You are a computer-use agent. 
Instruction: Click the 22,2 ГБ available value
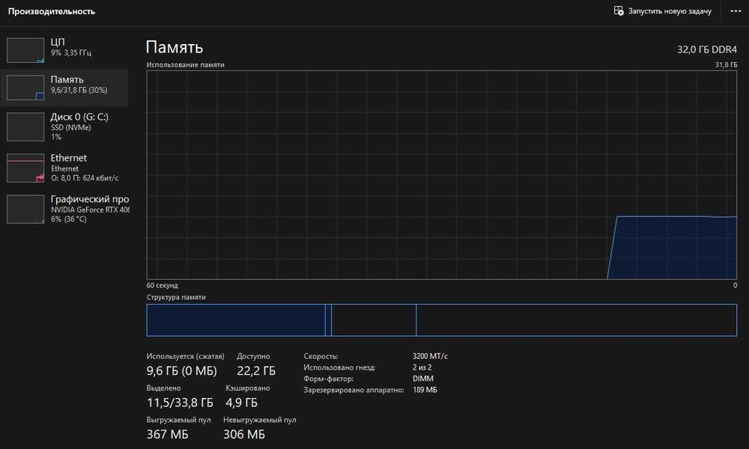pyautogui.click(x=256, y=370)
